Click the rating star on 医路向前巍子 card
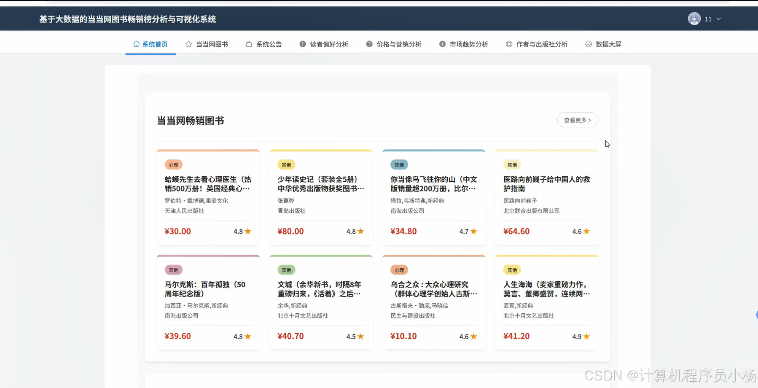This screenshot has width=758, height=388. click(587, 231)
